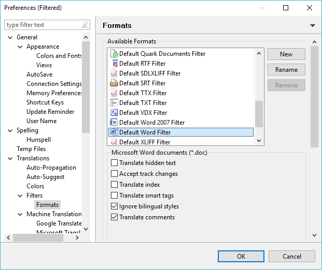Open Google Translate settings

(x=59, y=223)
